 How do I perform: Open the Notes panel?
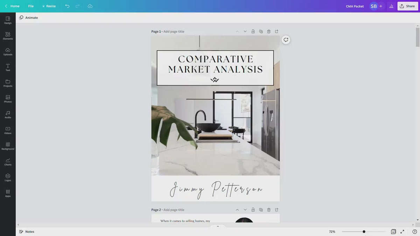[x=27, y=231]
